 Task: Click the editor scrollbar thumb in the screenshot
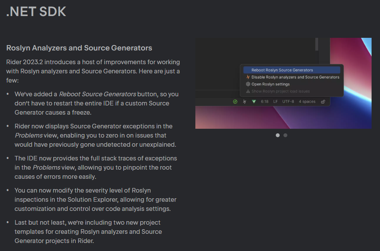click(x=317, y=44)
